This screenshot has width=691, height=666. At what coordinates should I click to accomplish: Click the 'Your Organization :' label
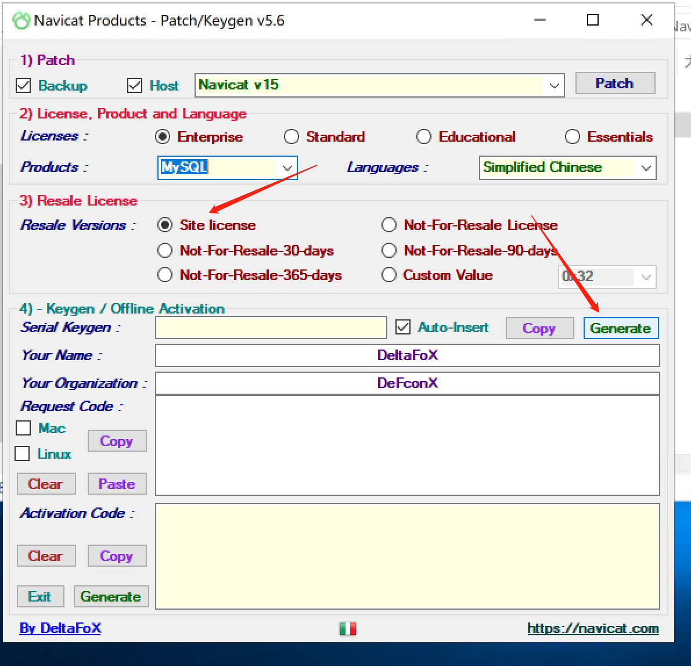[84, 383]
